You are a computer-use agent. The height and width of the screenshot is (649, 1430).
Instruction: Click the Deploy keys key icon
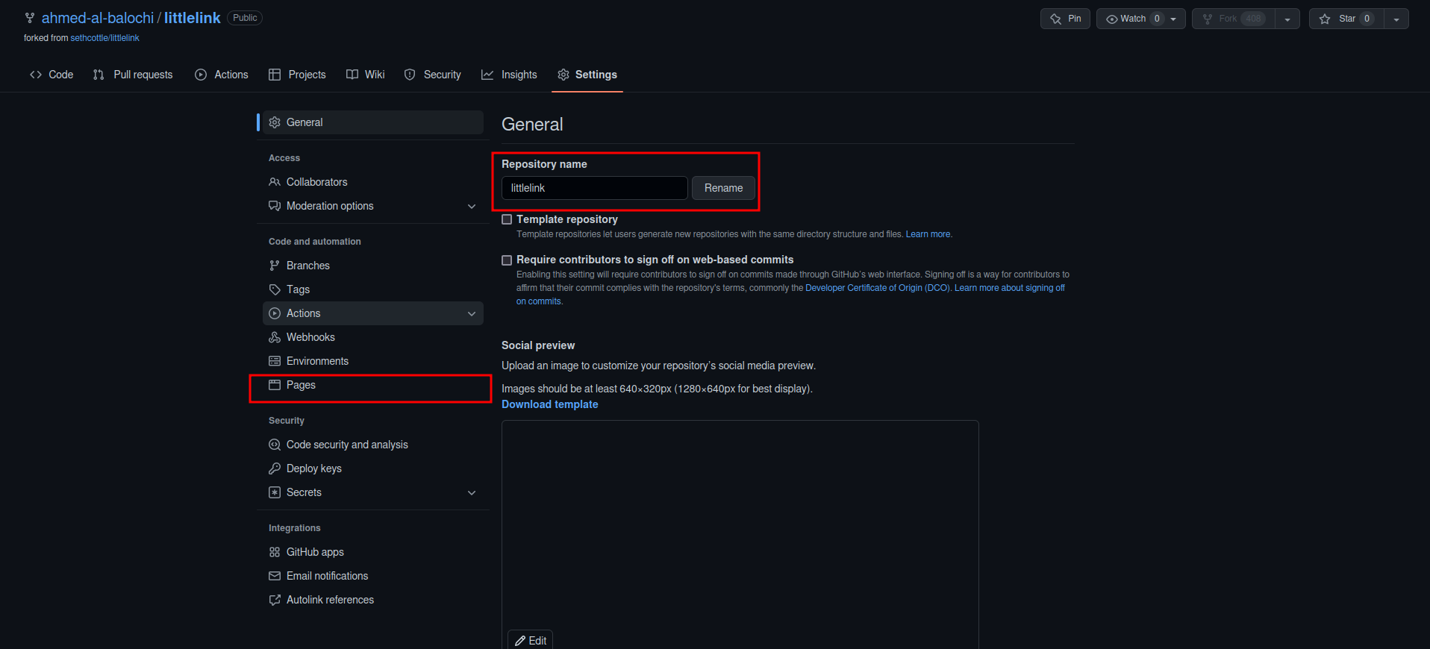(x=275, y=468)
